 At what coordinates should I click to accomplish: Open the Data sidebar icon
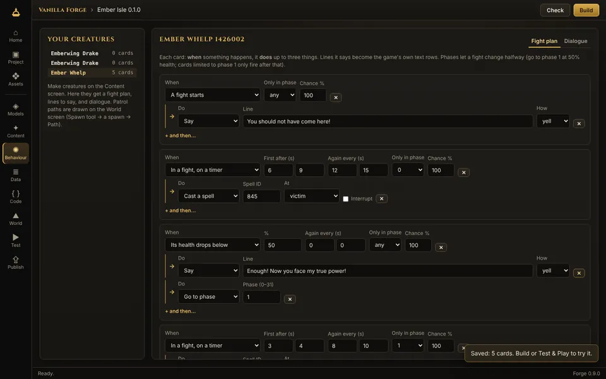(x=15, y=175)
